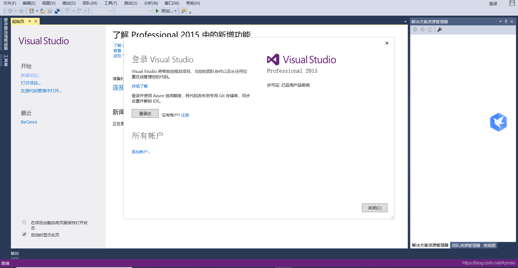Click the redo arrow icon

coord(79,11)
